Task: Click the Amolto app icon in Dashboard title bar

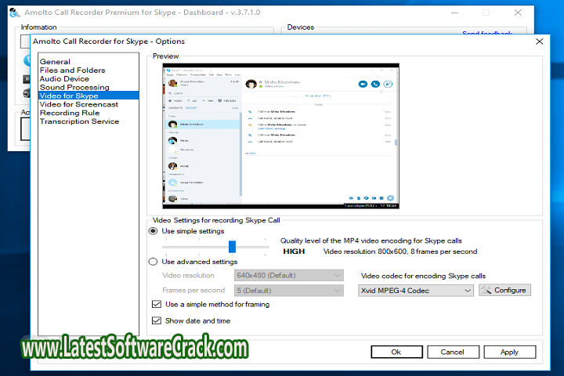Action: click(x=15, y=13)
